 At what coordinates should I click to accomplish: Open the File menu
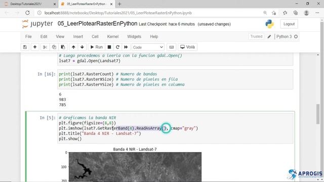(x=28, y=36)
